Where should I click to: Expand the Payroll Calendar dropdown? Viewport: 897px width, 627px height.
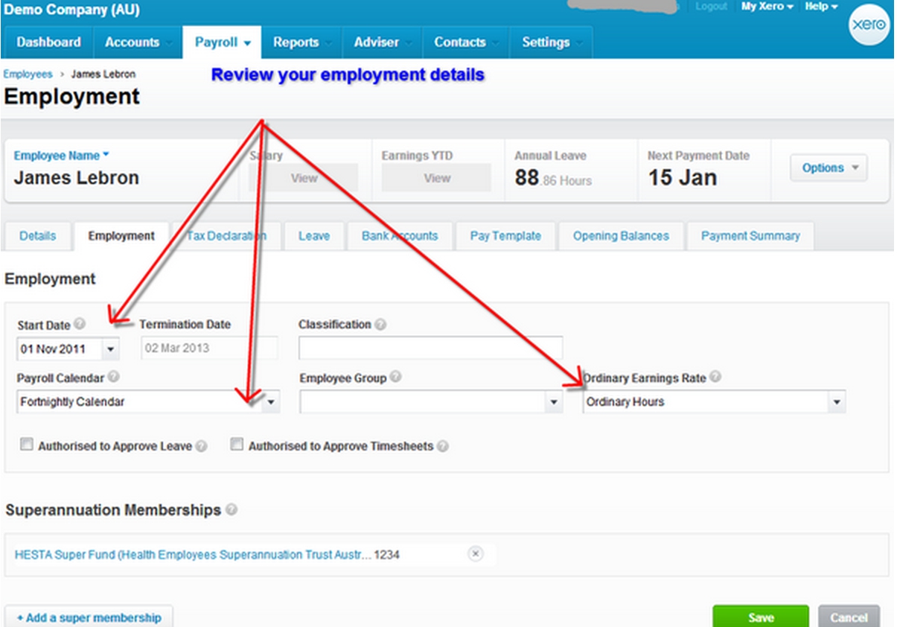pyautogui.click(x=271, y=402)
